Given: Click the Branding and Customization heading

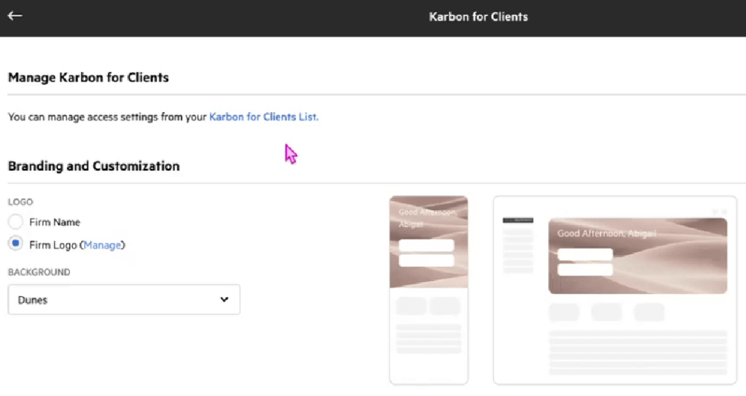Looking at the screenshot, I should click(x=94, y=166).
